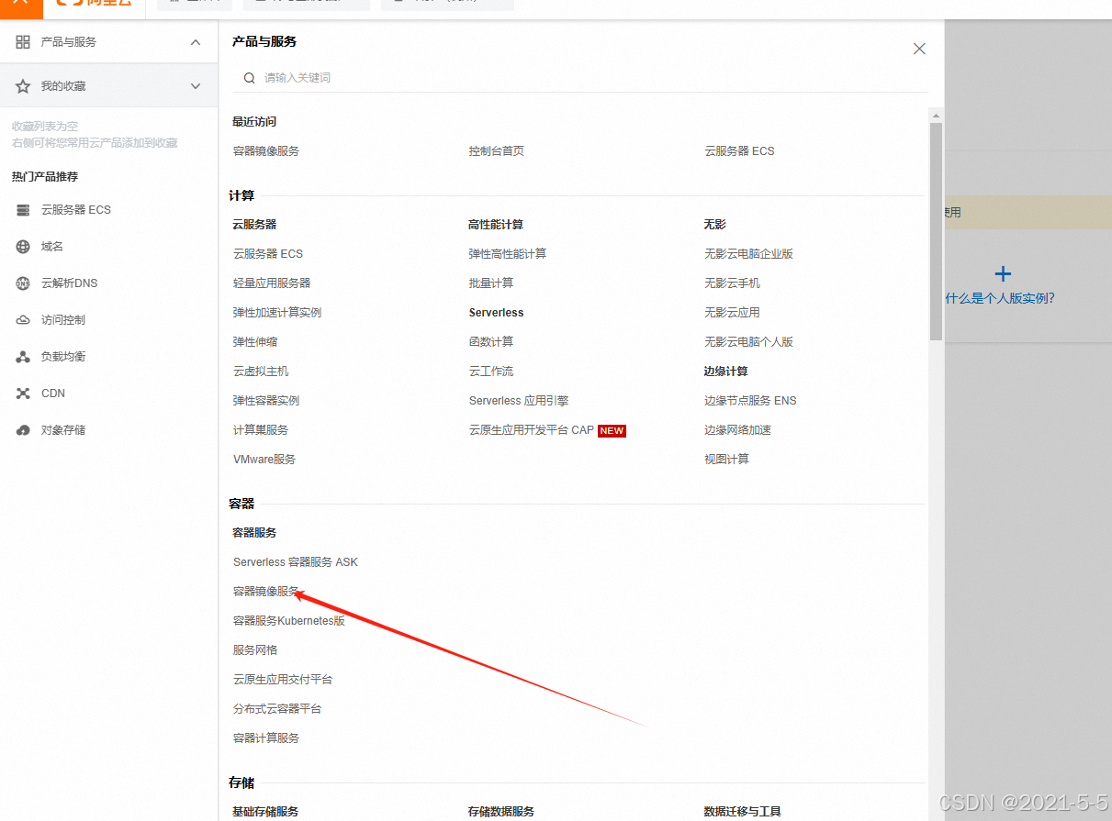Click the globe icon for 域名

[23, 247]
